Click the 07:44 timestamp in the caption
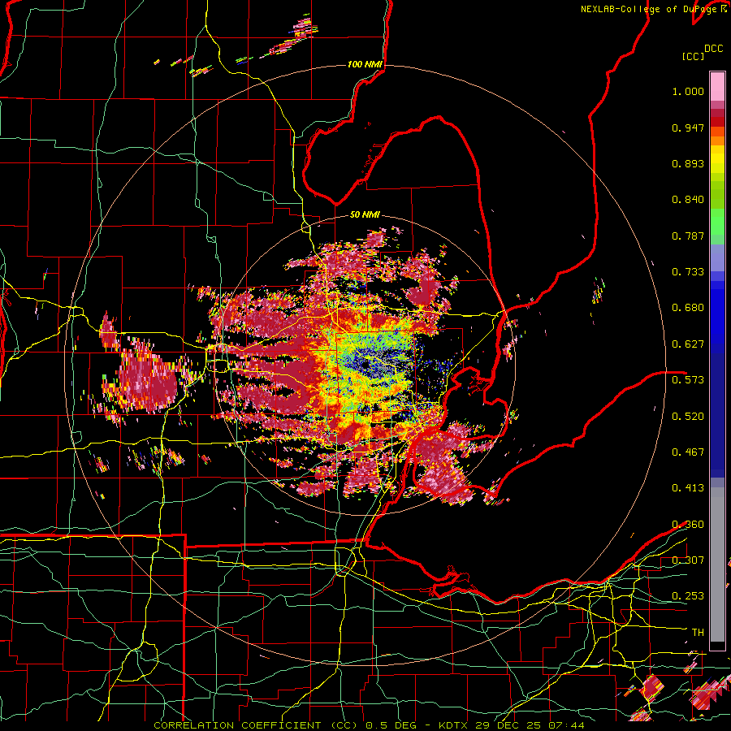Viewport: 731px width, 731px height. click(566, 725)
